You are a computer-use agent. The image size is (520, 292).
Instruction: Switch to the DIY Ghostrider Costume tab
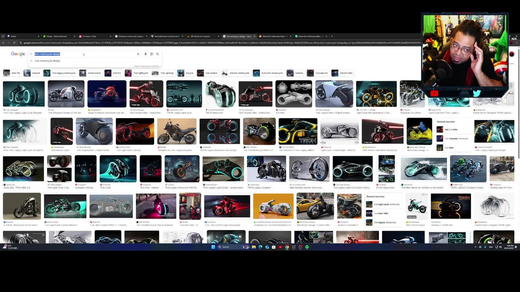coord(203,36)
